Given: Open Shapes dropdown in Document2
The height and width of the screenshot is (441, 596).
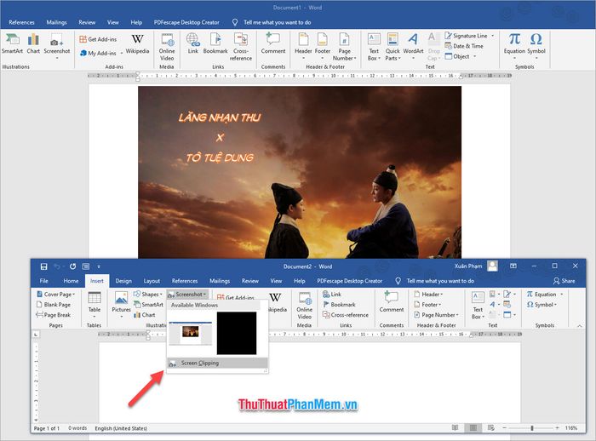Looking at the screenshot, I should click(x=148, y=295).
